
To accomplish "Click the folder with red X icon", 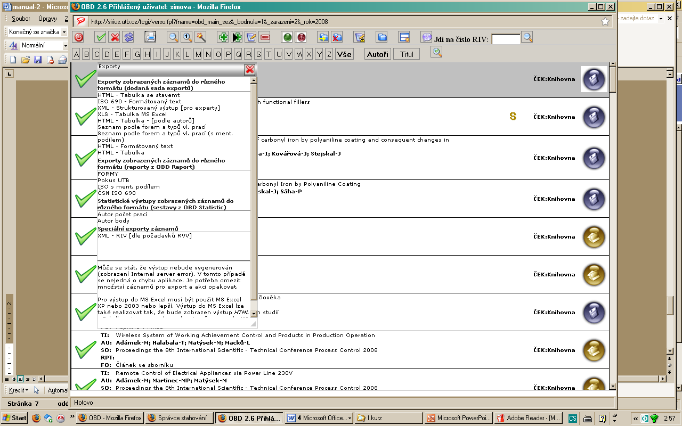I will tap(337, 37).
